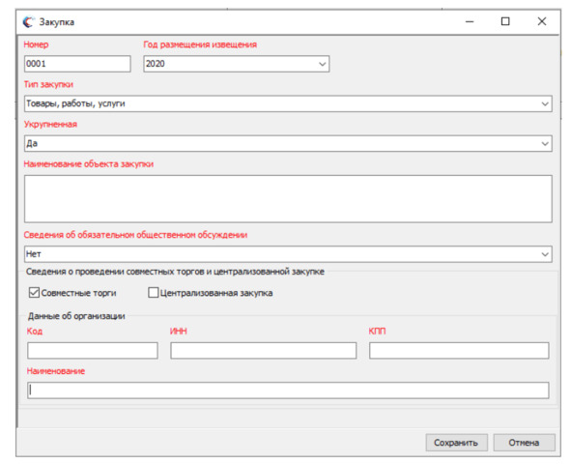Viewport: 571px width, 464px height.
Task: Maximize the Закупка dialog window
Action: pyautogui.click(x=505, y=21)
